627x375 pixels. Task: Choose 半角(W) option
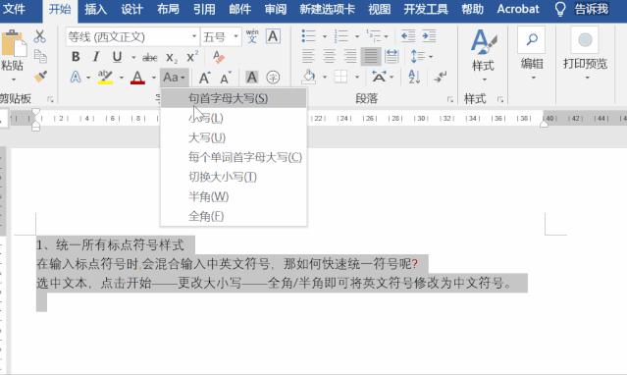pos(234,196)
